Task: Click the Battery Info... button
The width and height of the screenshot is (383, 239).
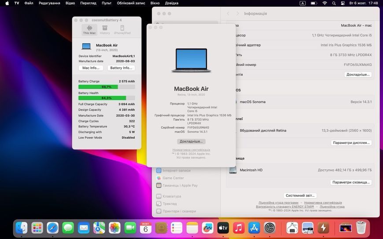Action: (x=121, y=68)
